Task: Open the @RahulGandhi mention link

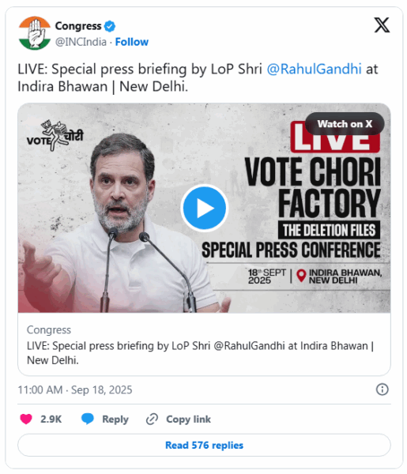Action: pyautogui.click(x=315, y=69)
